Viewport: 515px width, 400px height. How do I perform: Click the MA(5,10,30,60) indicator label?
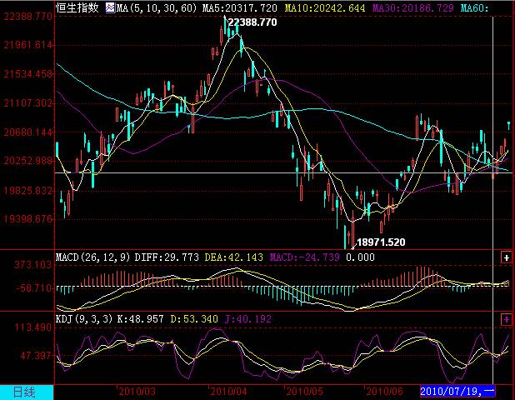point(157,7)
